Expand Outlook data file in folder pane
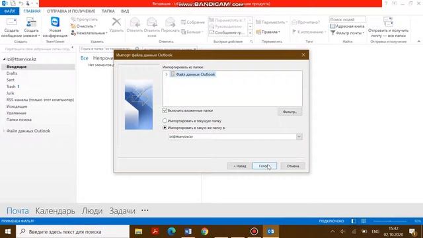The height and width of the screenshot is (238, 423). (4, 131)
